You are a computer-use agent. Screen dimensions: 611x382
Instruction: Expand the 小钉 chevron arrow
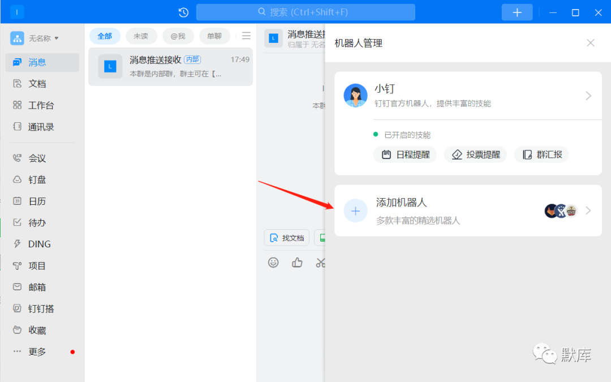pos(588,96)
